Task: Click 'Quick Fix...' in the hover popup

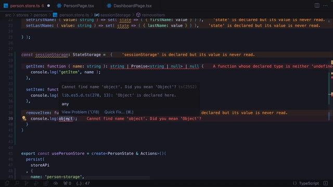Action: pos(119,112)
